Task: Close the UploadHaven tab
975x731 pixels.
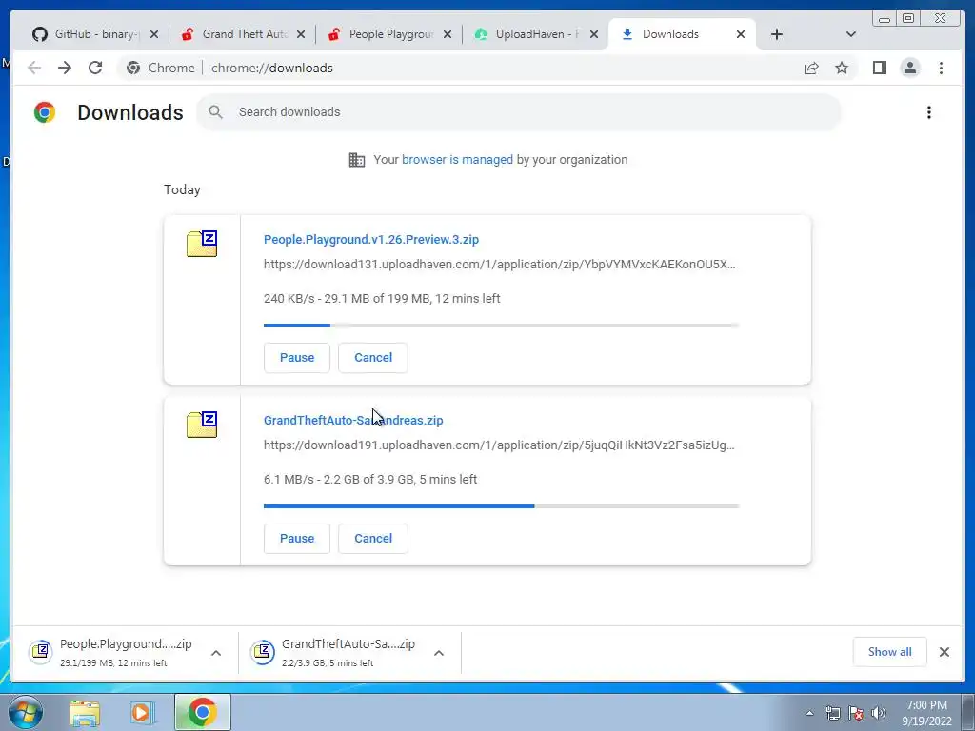Action: 594,34
